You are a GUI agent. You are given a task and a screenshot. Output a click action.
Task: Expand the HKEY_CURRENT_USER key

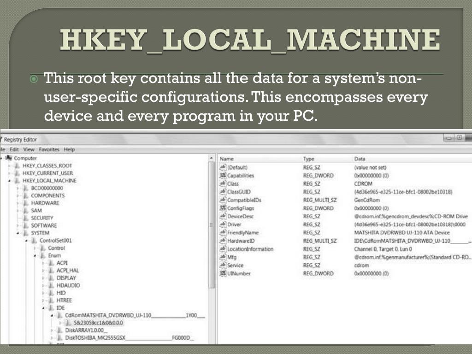click(x=10, y=173)
